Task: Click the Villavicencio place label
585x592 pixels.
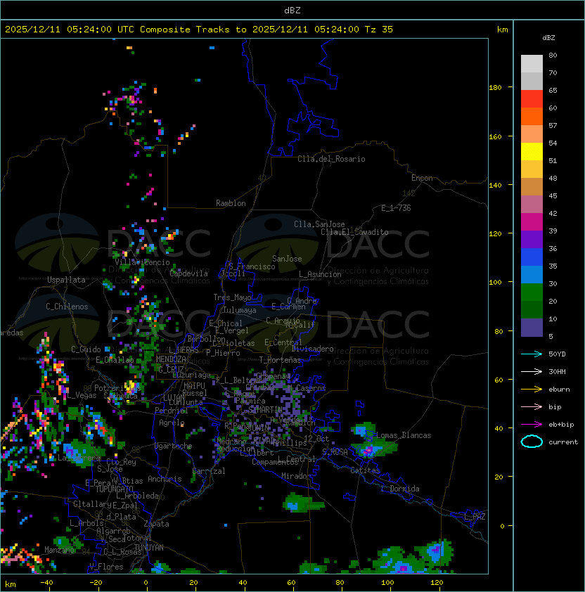Action: (142, 262)
